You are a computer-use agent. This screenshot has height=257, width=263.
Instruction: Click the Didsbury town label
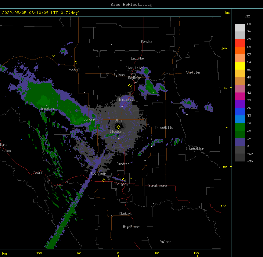point(117,132)
